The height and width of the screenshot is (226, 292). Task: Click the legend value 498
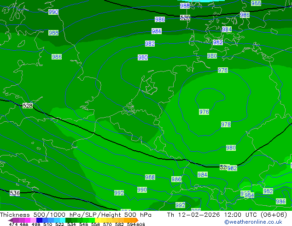click(35, 224)
